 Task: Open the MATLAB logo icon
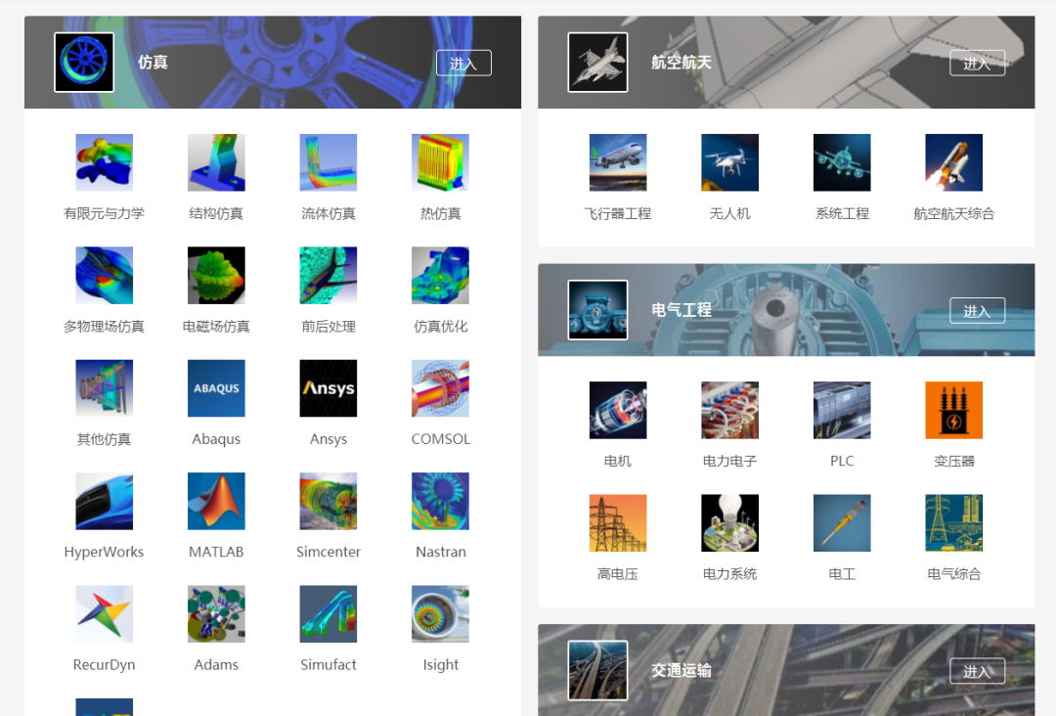216,501
